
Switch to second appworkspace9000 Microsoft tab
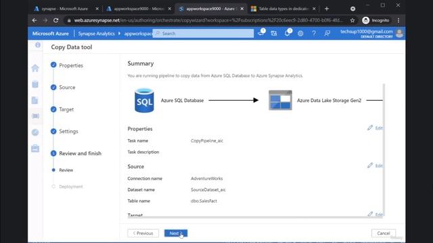[x=139, y=9]
